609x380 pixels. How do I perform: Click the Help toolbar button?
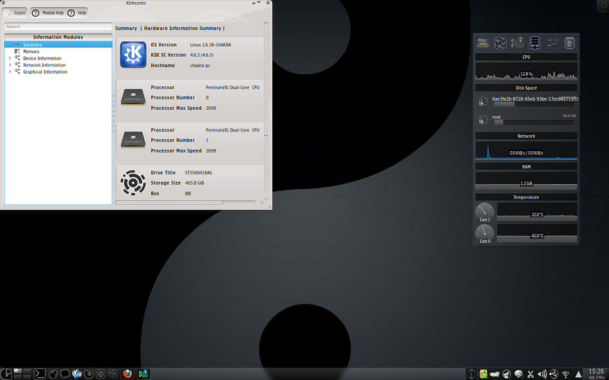tap(78, 13)
